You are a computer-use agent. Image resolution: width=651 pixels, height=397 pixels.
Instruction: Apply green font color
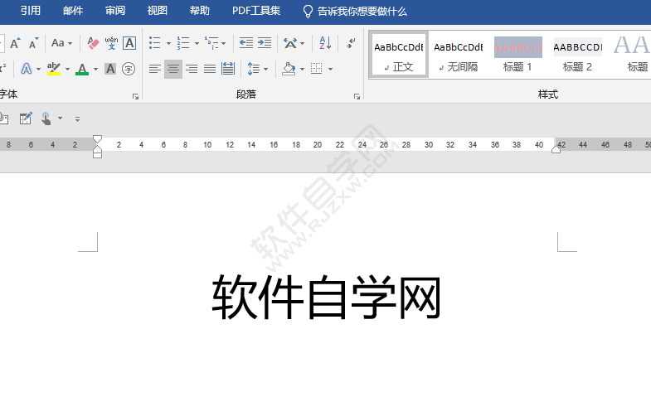click(x=82, y=69)
